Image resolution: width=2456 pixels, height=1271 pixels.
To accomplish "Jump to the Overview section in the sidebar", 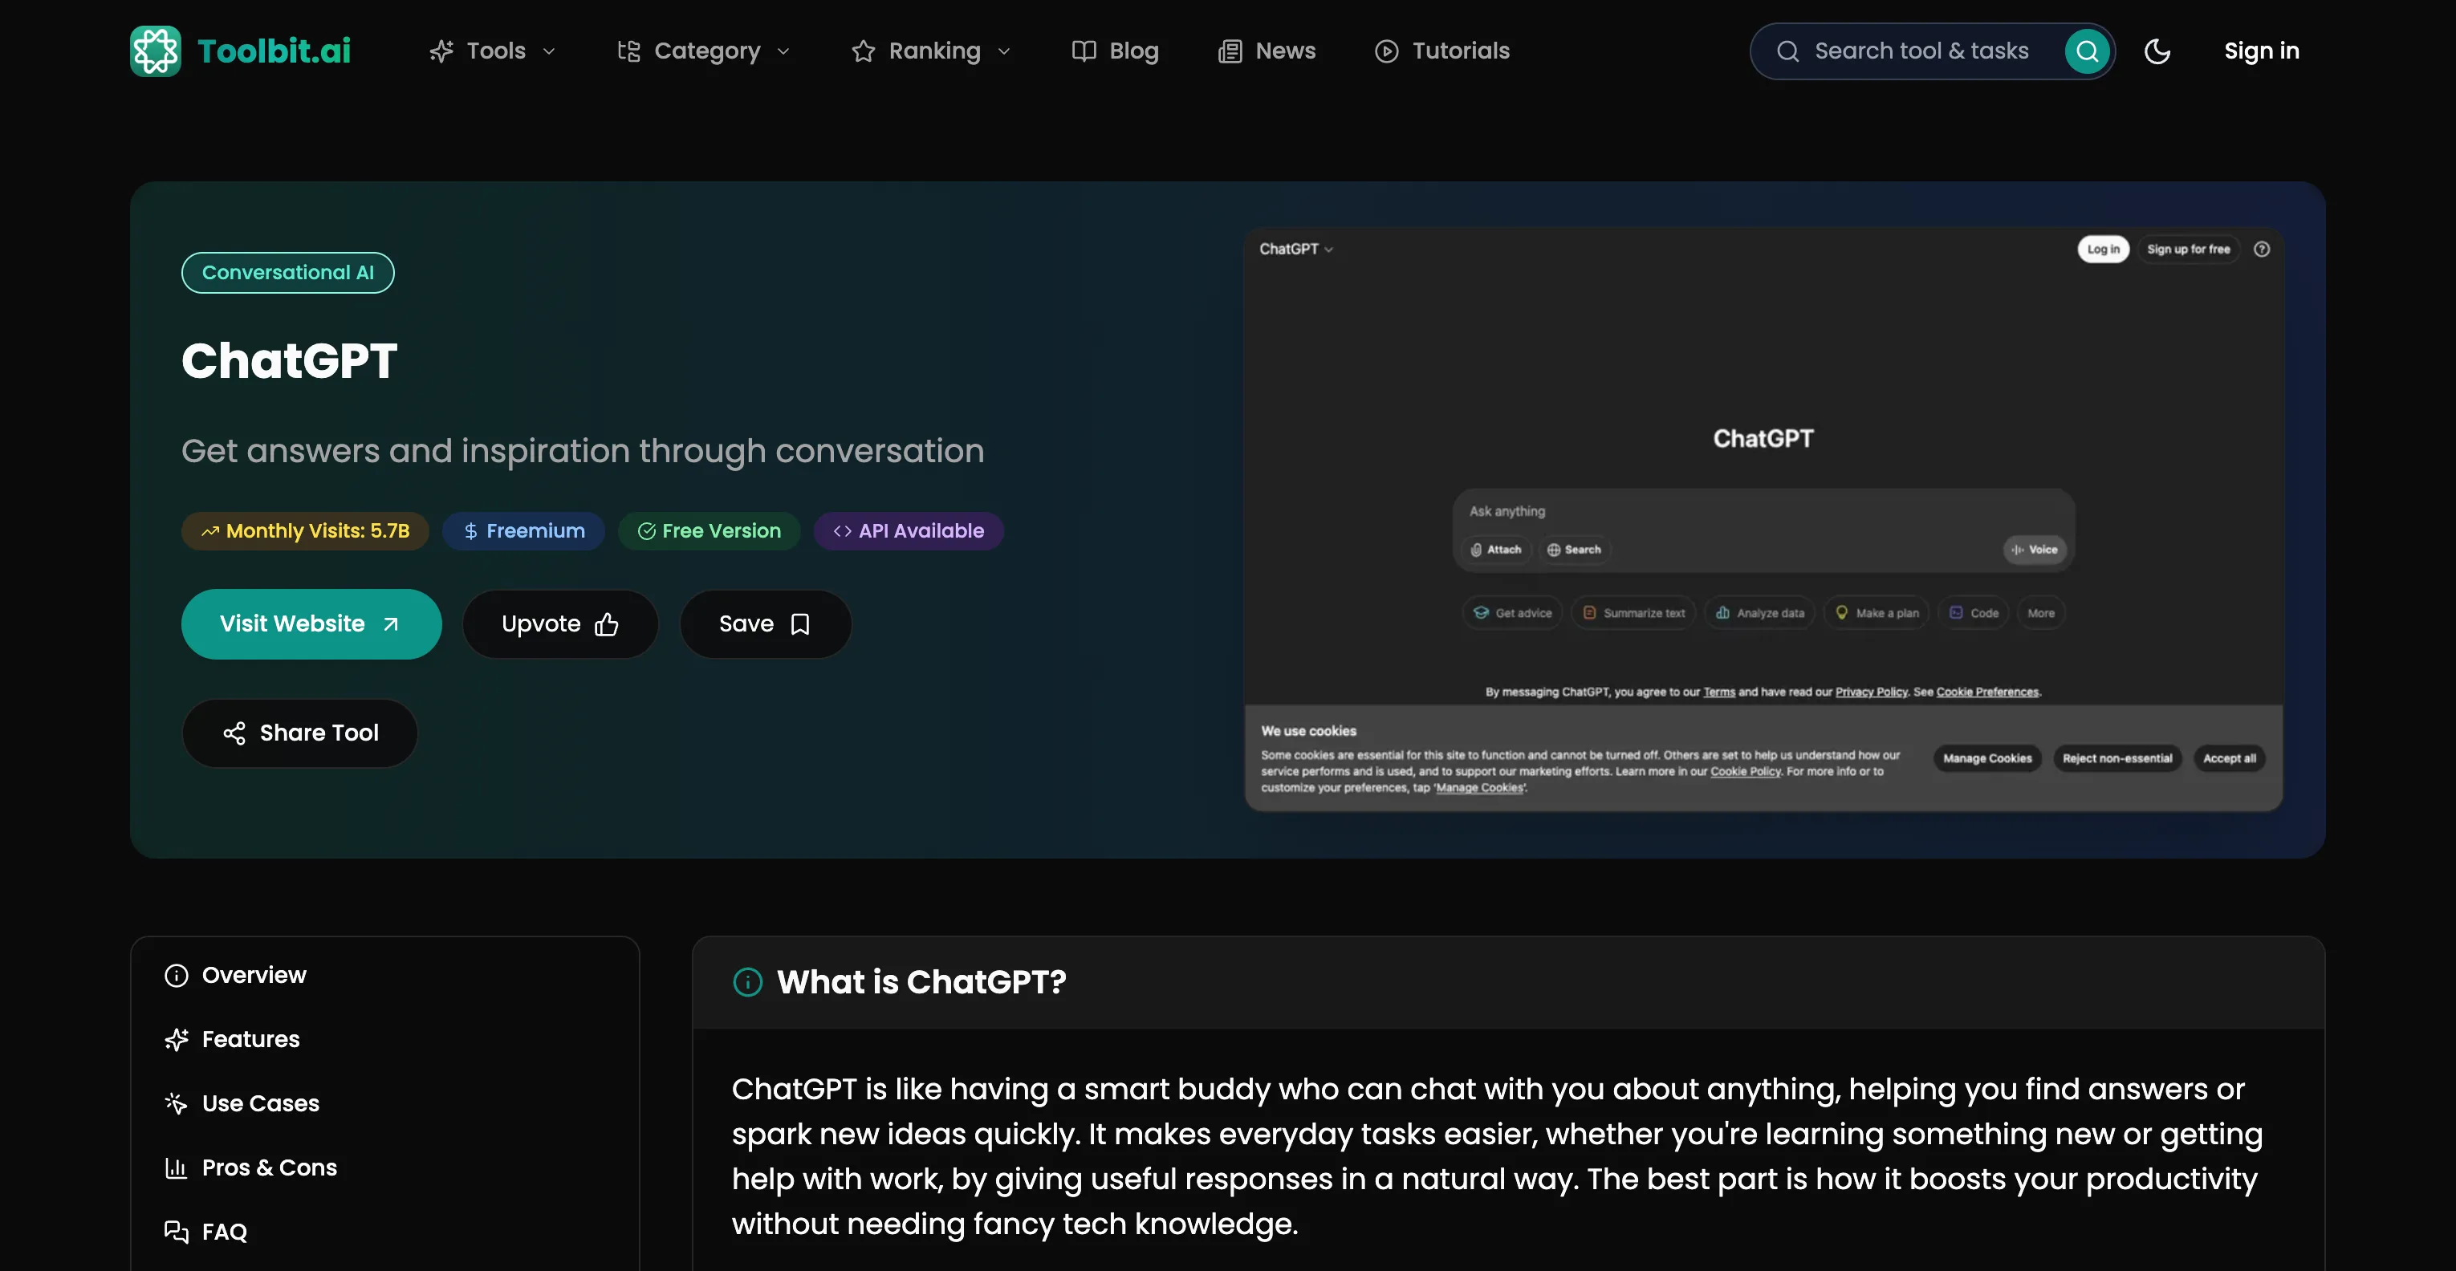I will pos(254,974).
